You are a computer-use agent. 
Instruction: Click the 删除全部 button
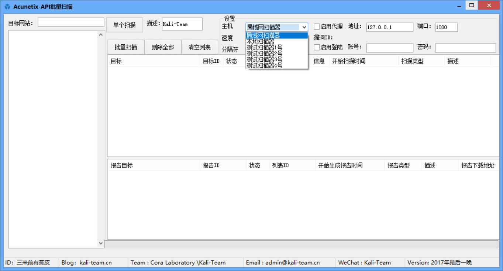163,47
